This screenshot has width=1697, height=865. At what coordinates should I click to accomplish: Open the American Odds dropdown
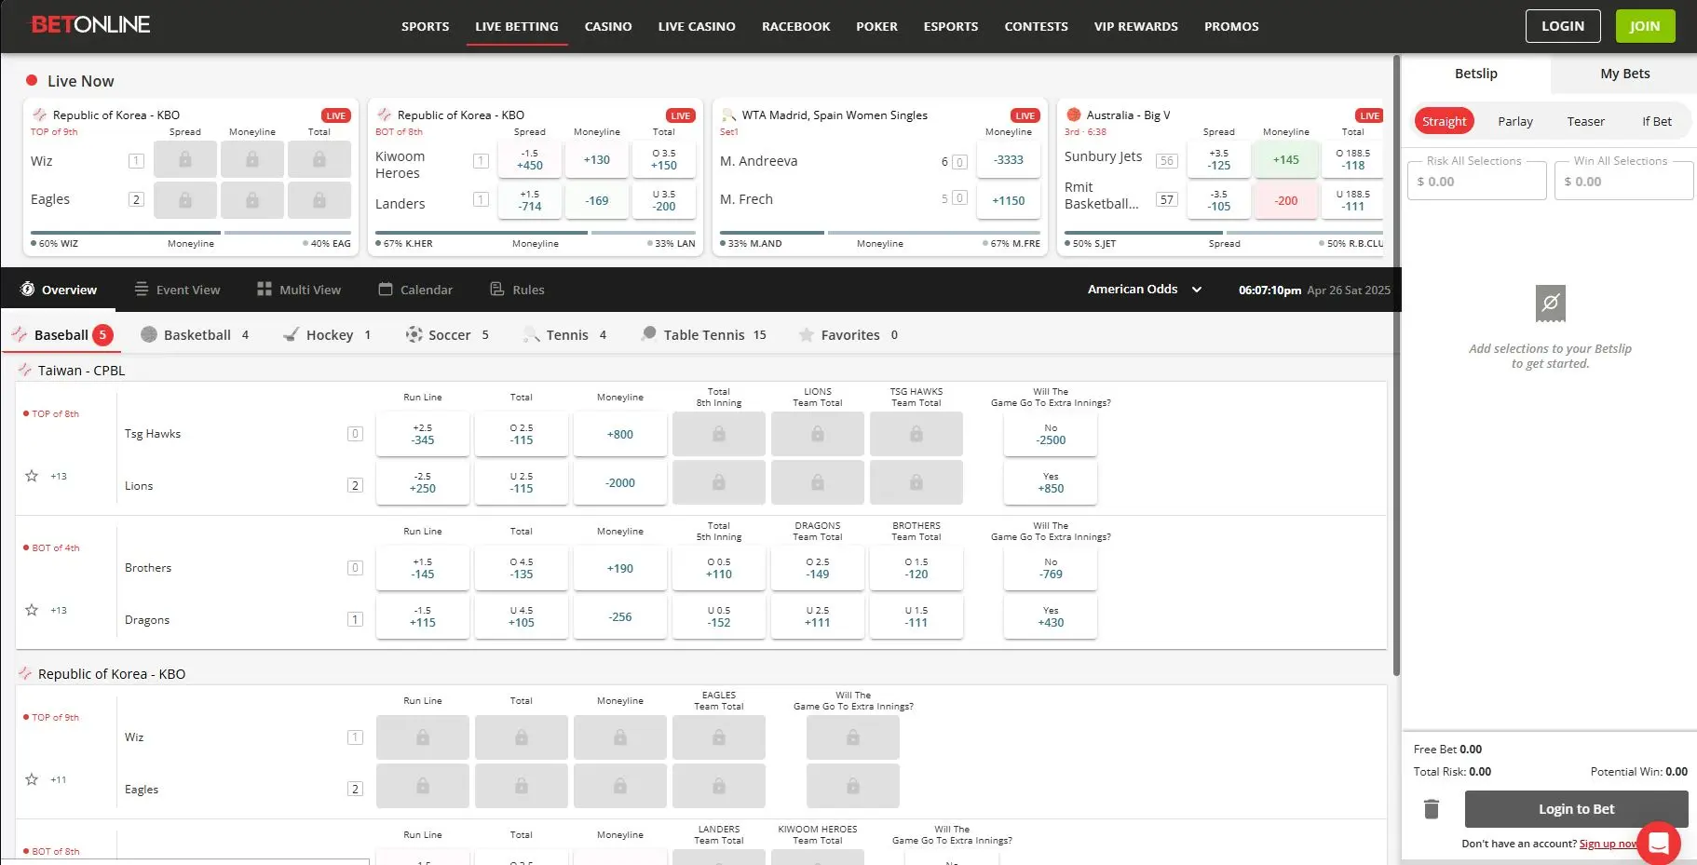pos(1145,290)
